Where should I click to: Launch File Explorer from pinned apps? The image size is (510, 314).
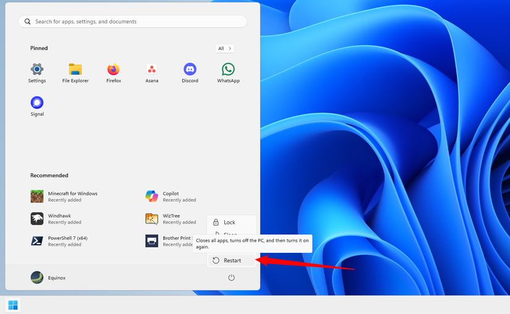click(x=75, y=72)
